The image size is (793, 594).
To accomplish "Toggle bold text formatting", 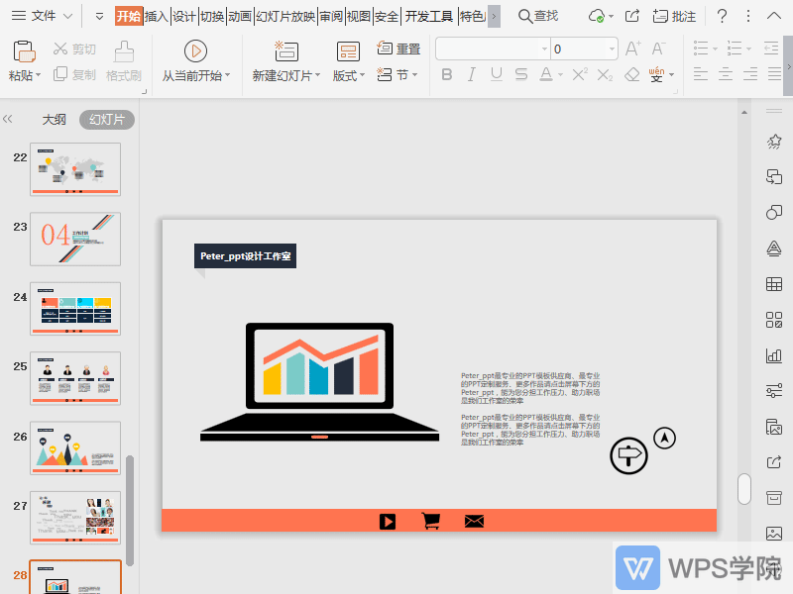I will pos(446,75).
